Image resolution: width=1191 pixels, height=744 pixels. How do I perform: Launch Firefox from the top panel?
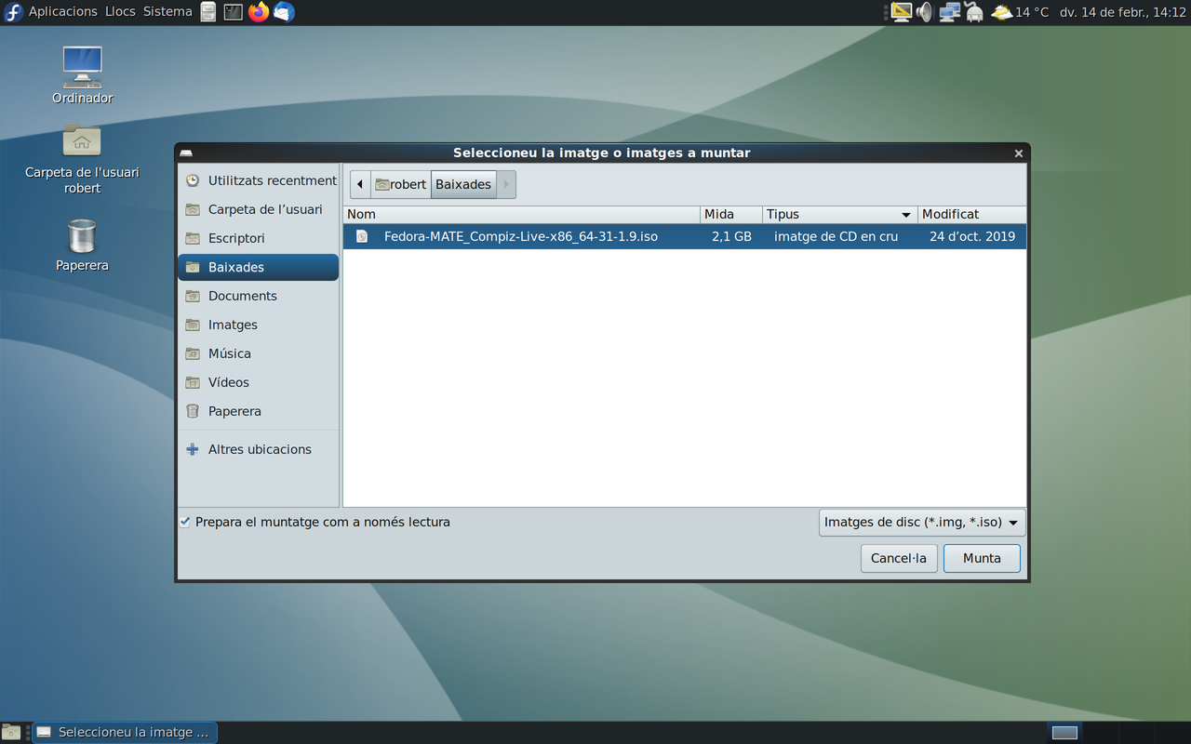259,12
